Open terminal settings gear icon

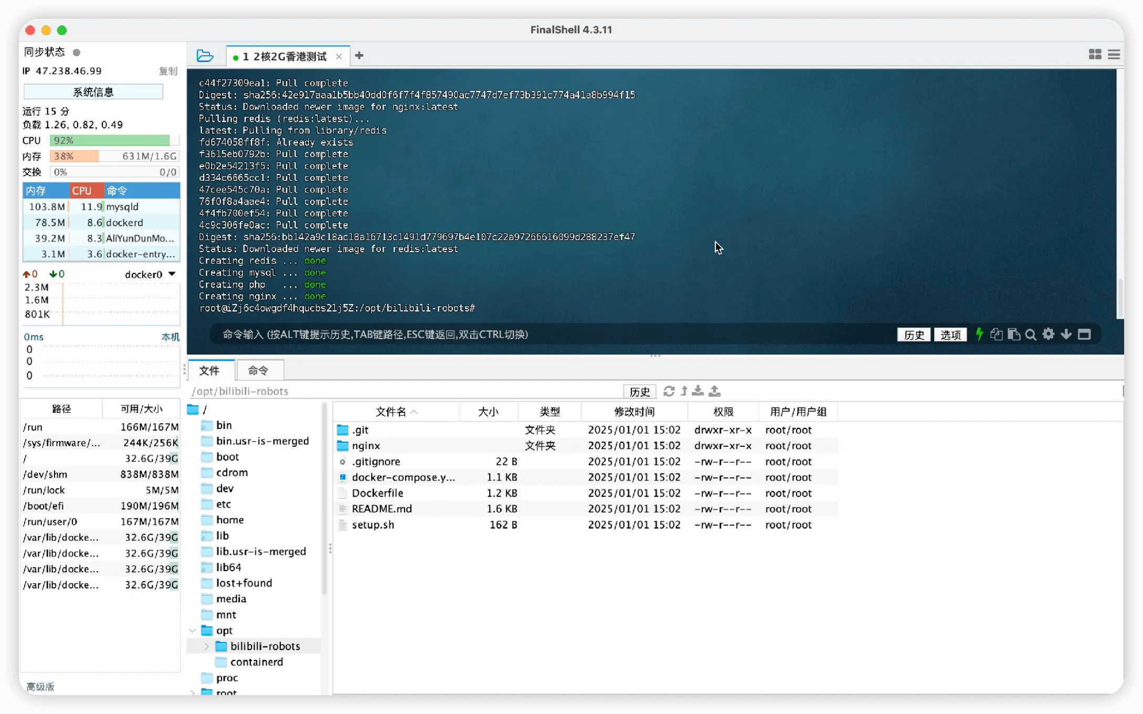click(x=1049, y=334)
